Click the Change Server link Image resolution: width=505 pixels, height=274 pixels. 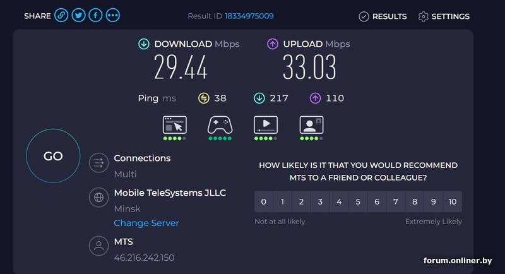[146, 223]
